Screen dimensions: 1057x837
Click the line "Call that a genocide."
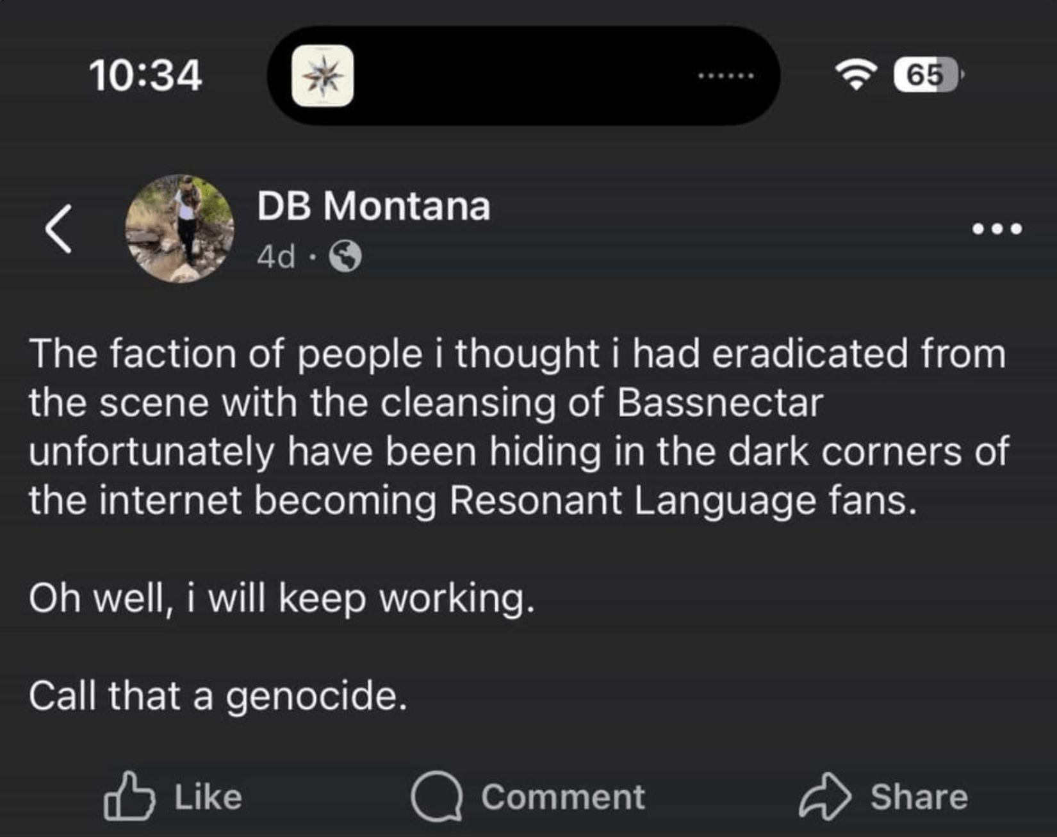(218, 696)
